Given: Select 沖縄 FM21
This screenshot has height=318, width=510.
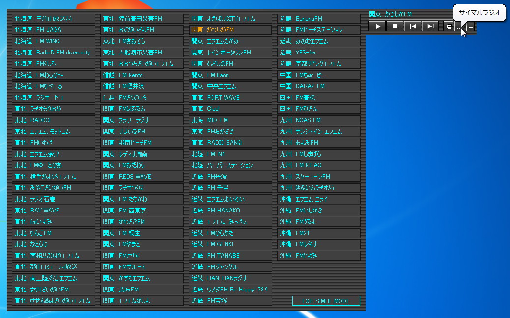Looking at the screenshot, I should coord(319,233).
